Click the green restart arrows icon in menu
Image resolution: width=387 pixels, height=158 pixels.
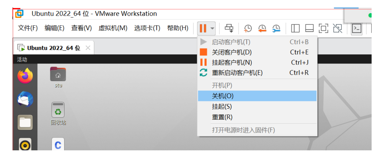203,73
